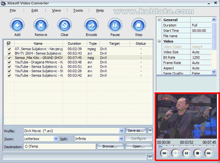Collapse the General properties group
Viewport: 220px width, 163px height.
point(159,20)
